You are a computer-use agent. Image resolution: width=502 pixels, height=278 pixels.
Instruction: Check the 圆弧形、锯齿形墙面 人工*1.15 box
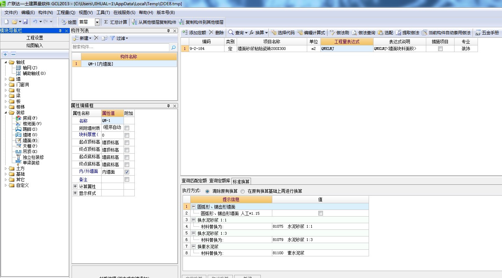click(x=320, y=213)
